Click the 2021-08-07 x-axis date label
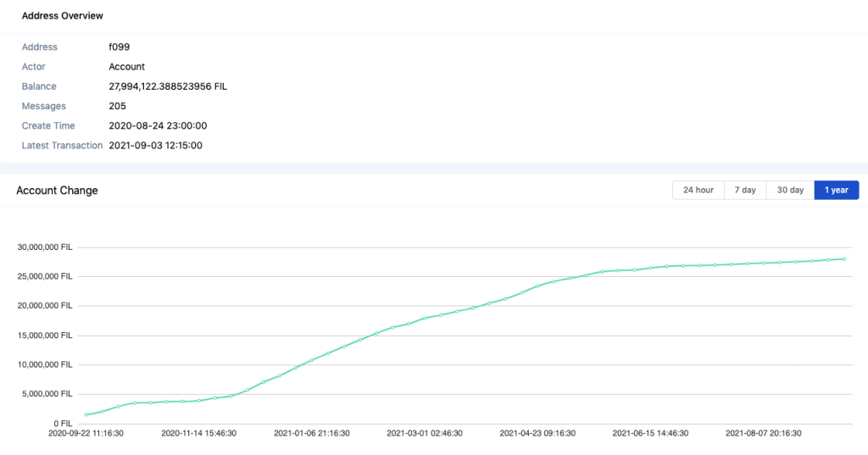The image size is (868, 455). pos(764,433)
